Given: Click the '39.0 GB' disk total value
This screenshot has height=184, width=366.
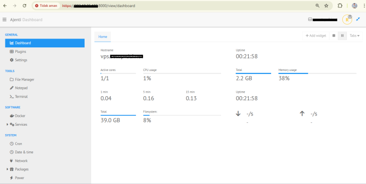Looking at the screenshot, I should pyautogui.click(x=110, y=120).
